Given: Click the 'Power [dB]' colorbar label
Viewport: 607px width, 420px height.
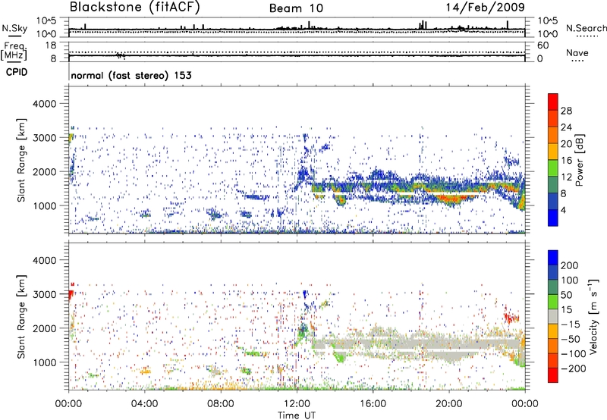Looking at the screenshot, I should pyautogui.click(x=580, y=160).
